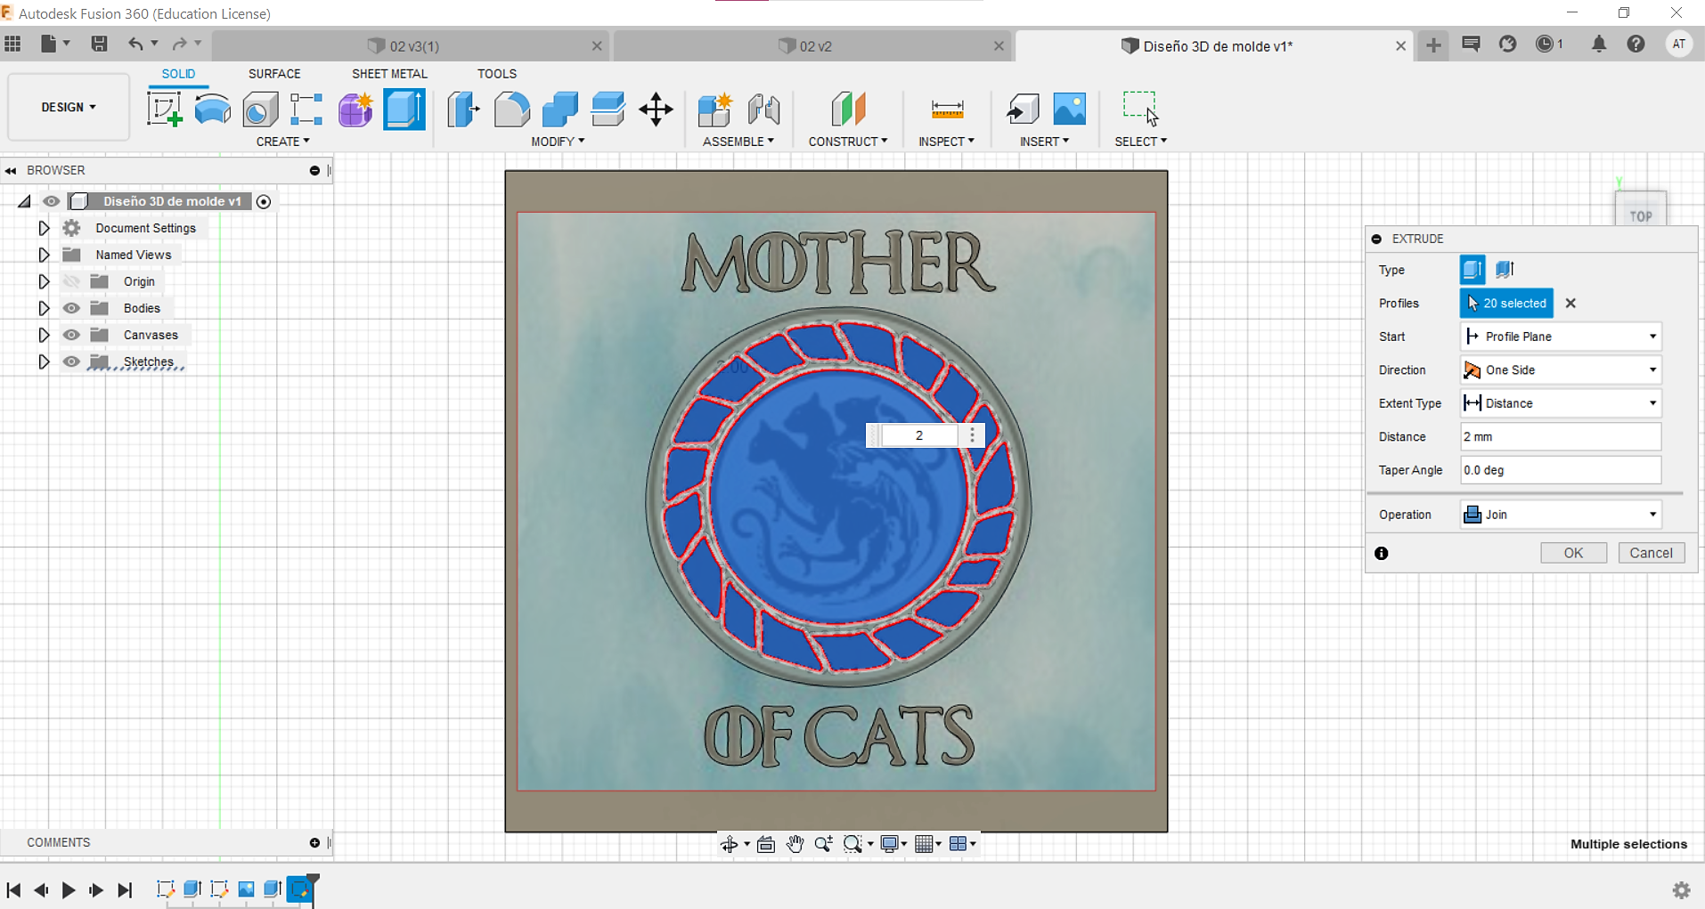Select the solid Extrude type
This screenshot has height=909, width=1705.
[1472, 269]
